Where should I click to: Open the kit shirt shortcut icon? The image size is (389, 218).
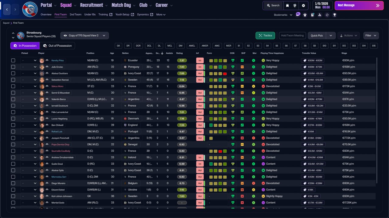point(305,15)
